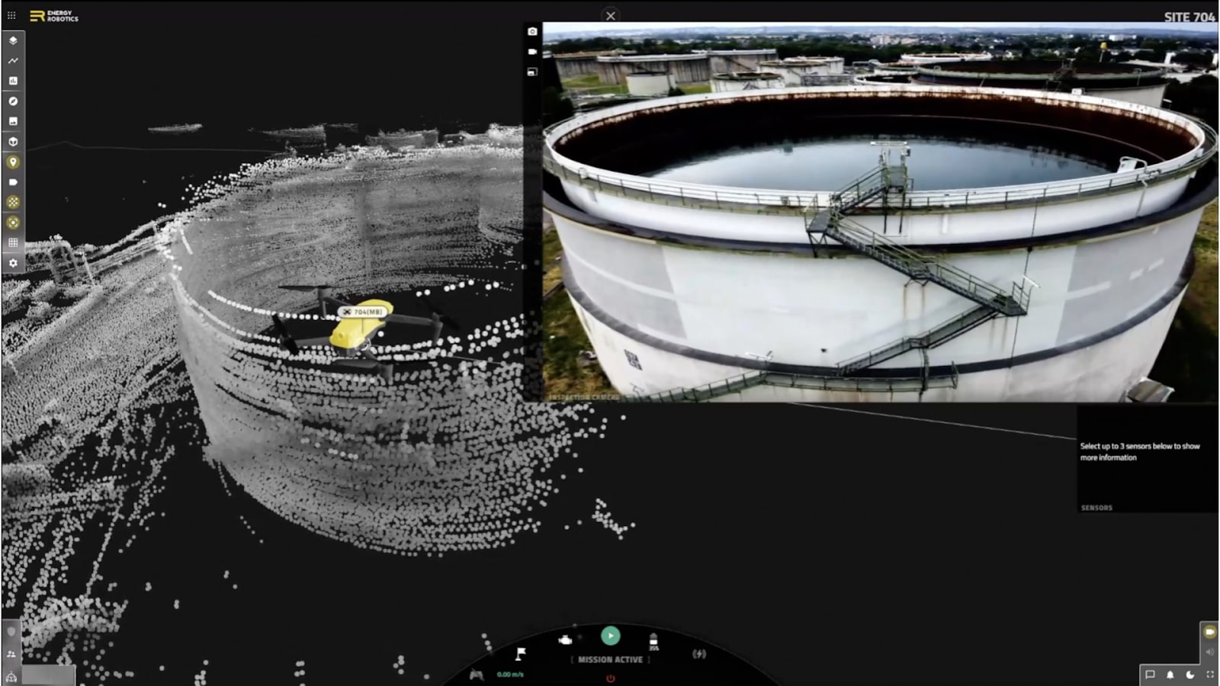
Task: Toggle the video camera feed button
Action: (1209, 632)
